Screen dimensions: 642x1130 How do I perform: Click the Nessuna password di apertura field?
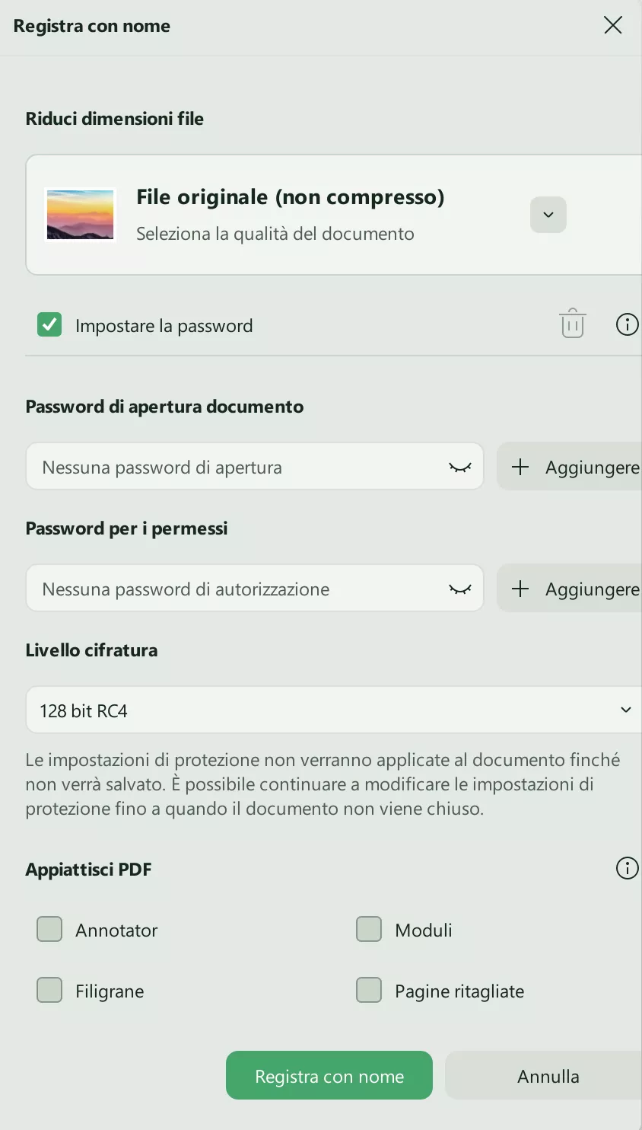(228, 467)
